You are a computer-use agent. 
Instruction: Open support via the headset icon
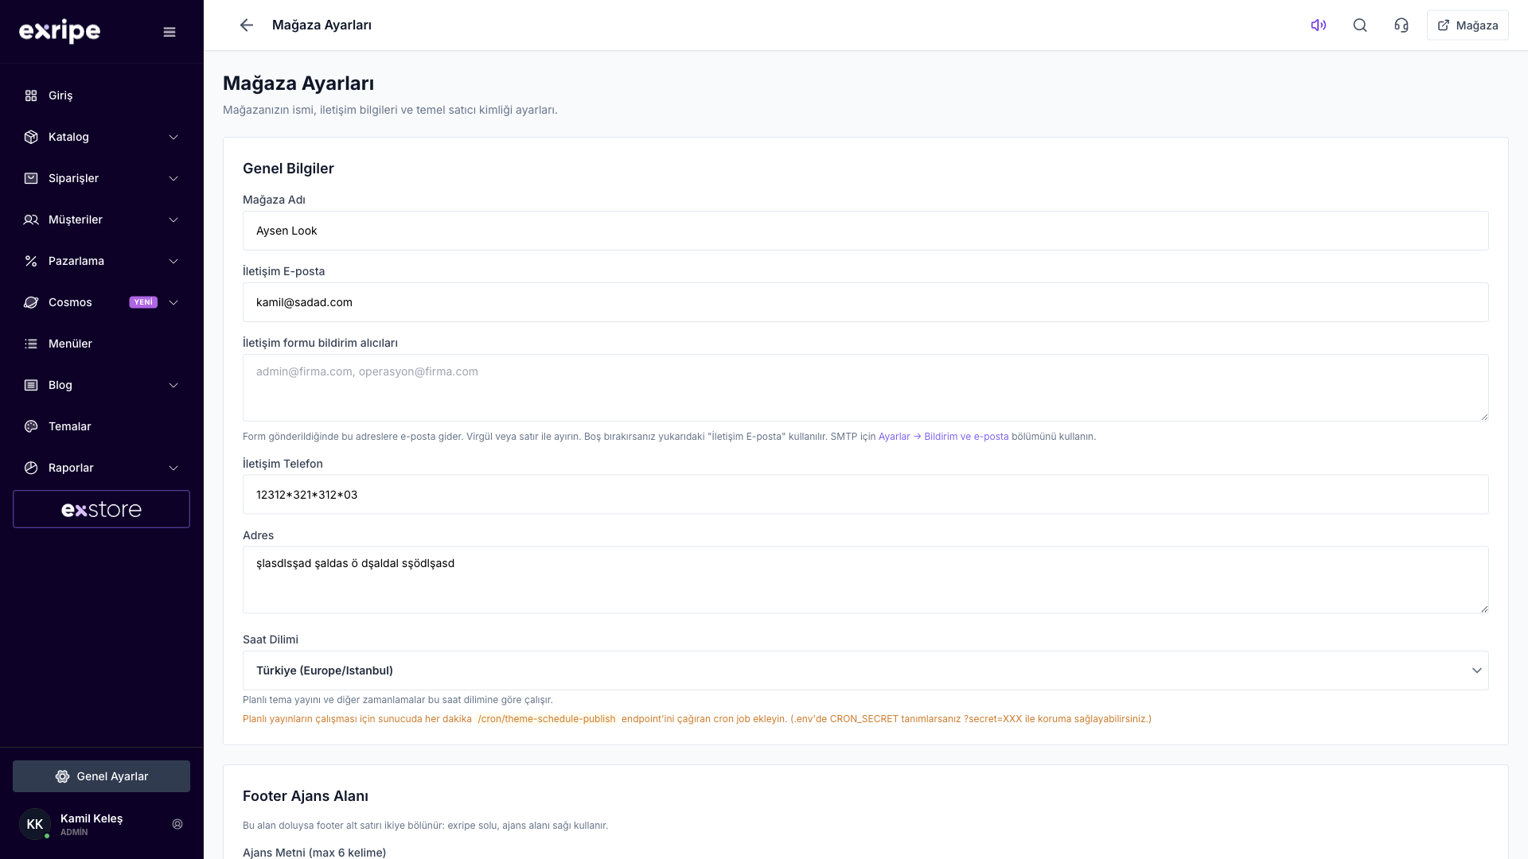point(1401,25)
